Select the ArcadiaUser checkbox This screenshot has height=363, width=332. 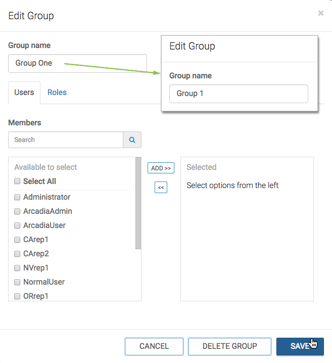[17, 225]
